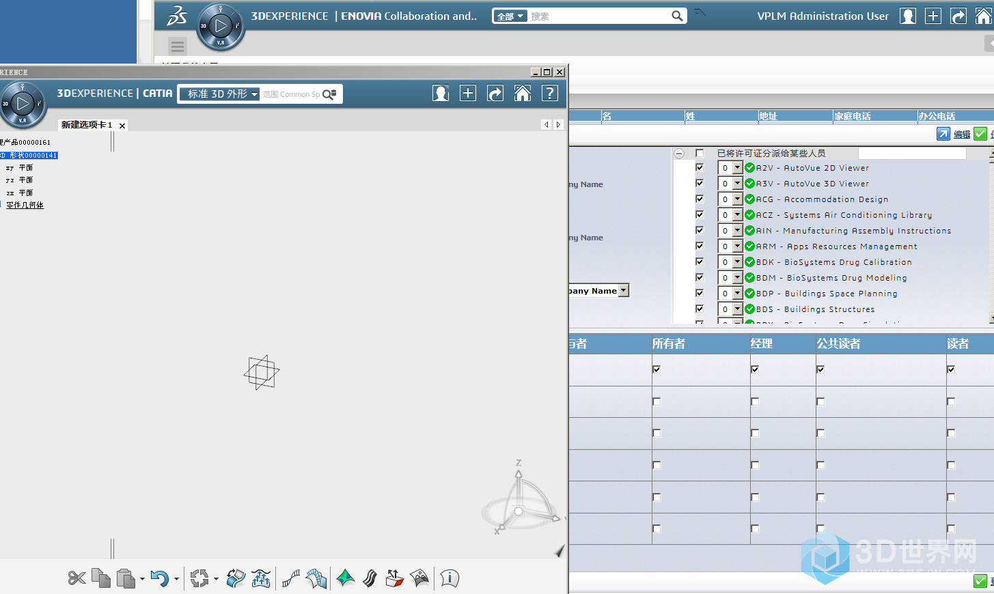Click the share arrow icon in CATIA header

[495, 94]
